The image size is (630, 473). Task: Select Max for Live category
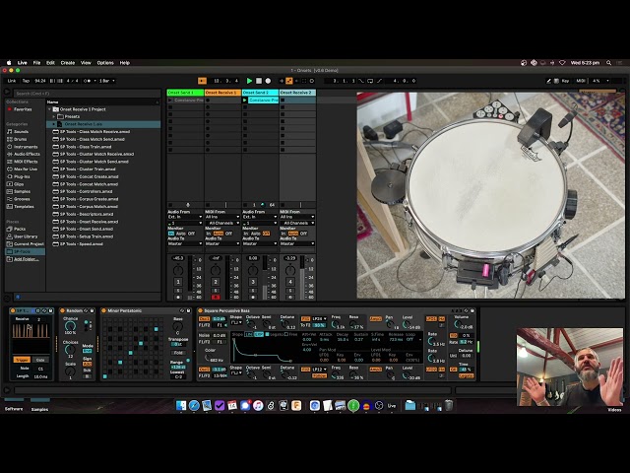[26, 169]
